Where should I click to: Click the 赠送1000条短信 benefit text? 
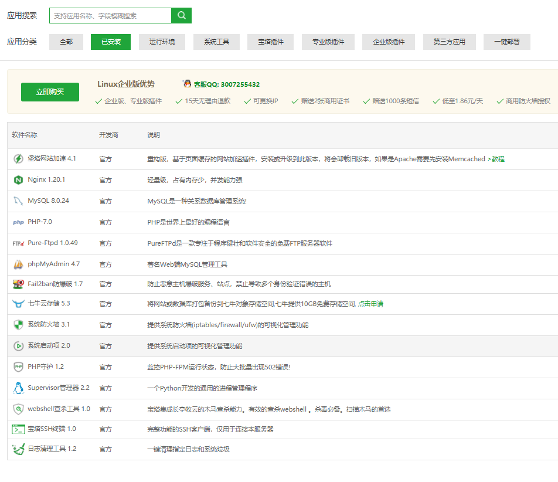tap(396, 101)
